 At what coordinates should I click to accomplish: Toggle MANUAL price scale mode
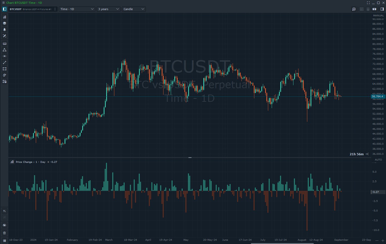[378, 16]
